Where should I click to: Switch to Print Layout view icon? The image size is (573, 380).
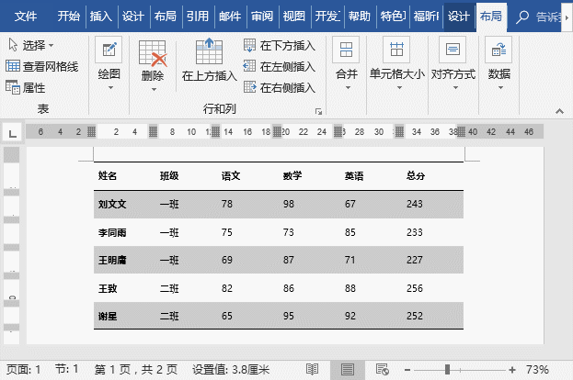point(347,370)
